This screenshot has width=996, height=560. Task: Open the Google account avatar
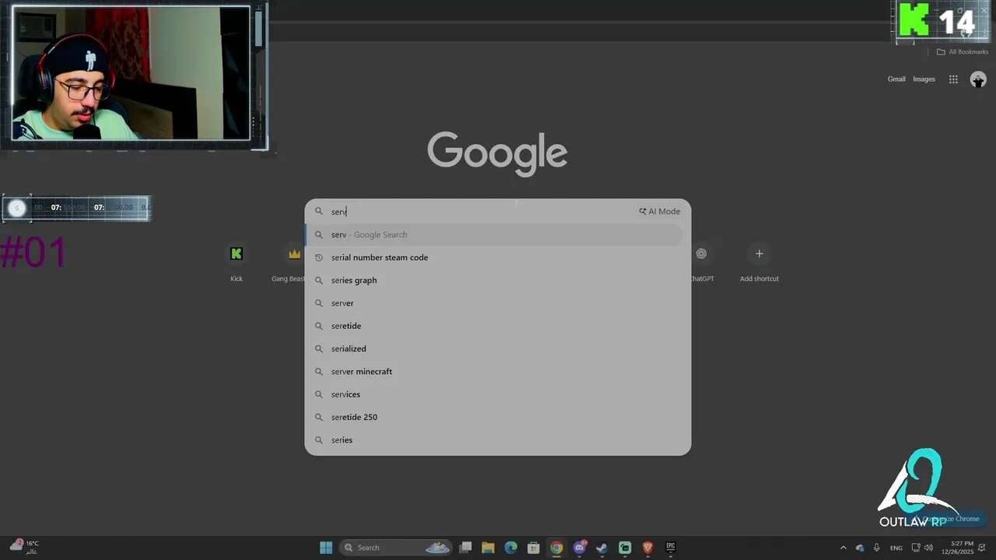point(978,79)
